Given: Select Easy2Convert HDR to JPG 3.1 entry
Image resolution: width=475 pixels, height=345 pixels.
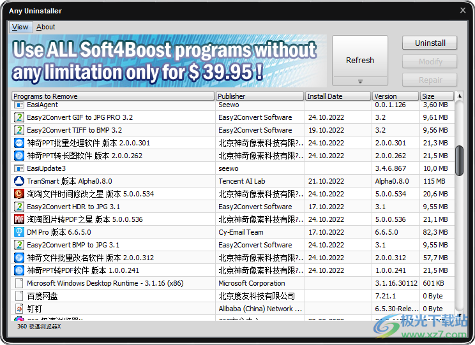Looking at the screenshot, I should click(x=232, y=207).
